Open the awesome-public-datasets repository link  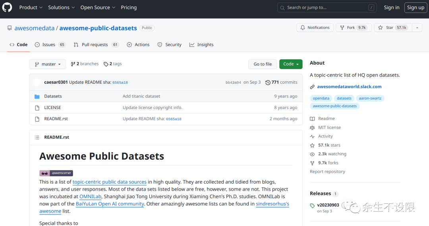[x=98, y=28]
